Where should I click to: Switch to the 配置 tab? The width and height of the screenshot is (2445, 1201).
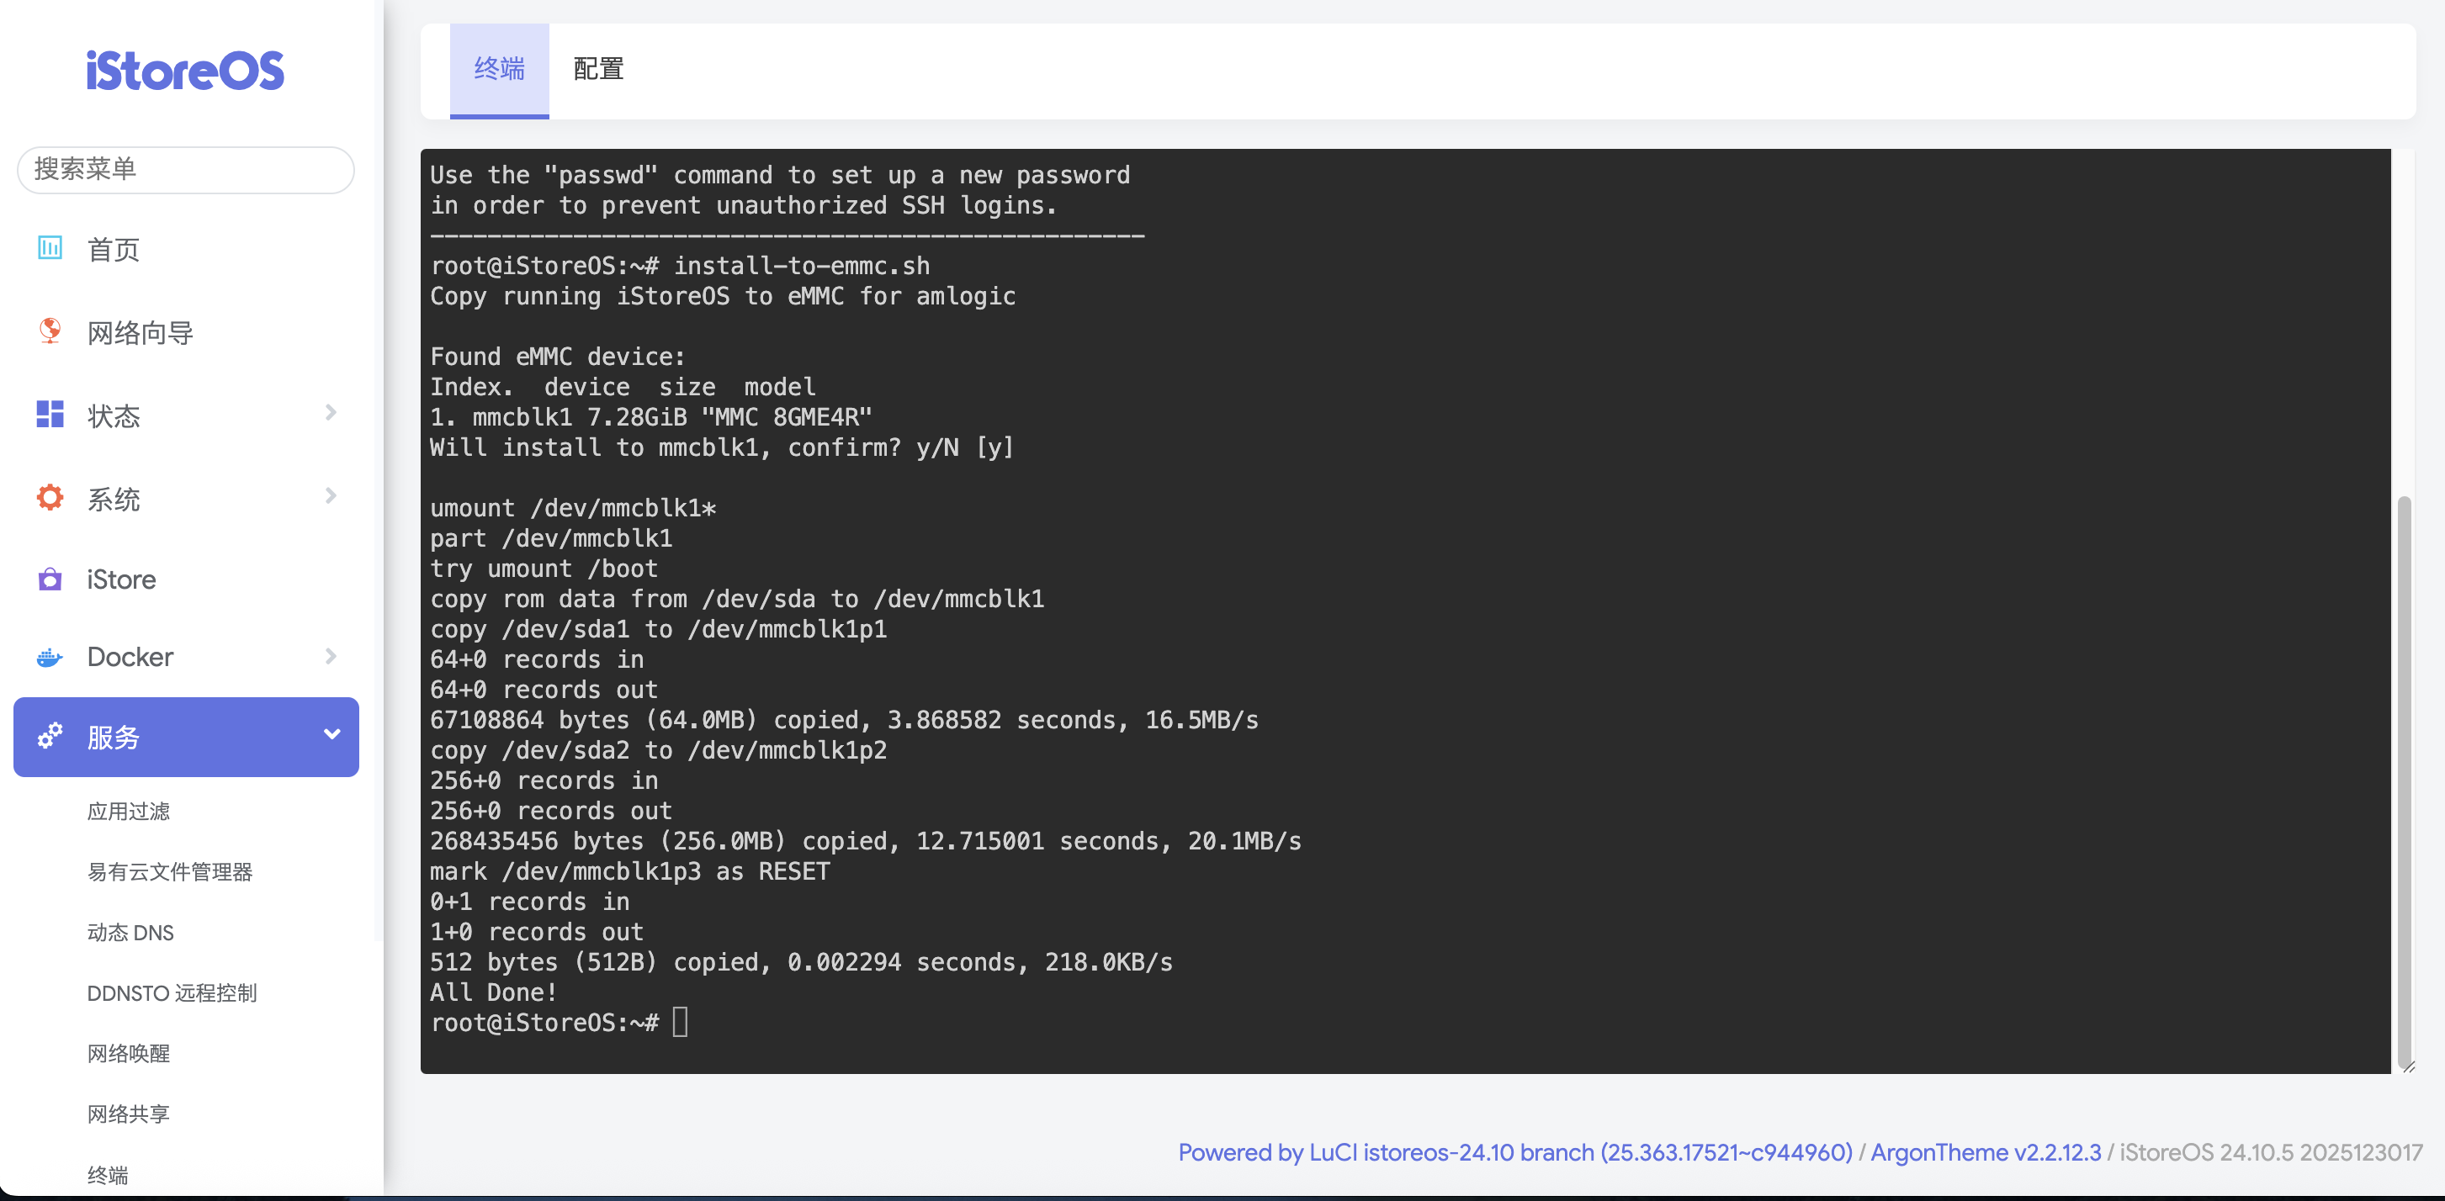coord(598,69)
